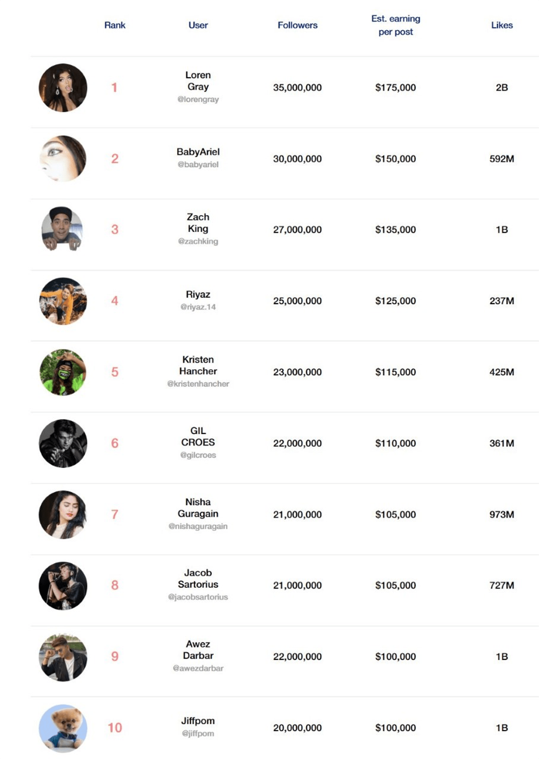Click GIL CROES black-and-white avatar
This screenshot has height=759, width=539.
[63, 443]
